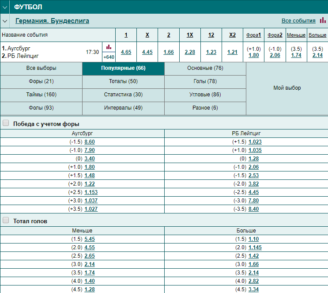Click the Фора2 column header
328x293 pixels.
point(275,35)
